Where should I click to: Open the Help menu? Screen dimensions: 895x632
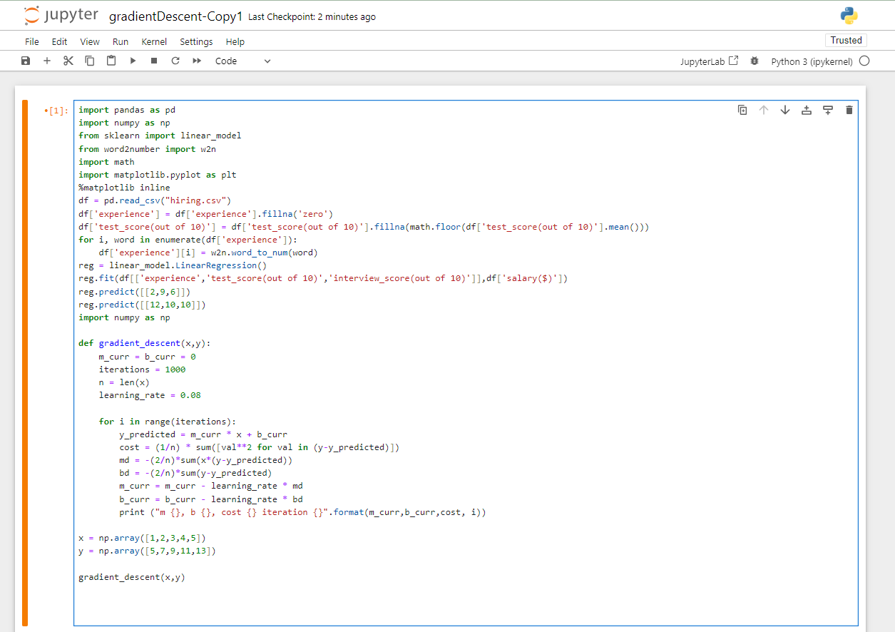click(235, 41)
